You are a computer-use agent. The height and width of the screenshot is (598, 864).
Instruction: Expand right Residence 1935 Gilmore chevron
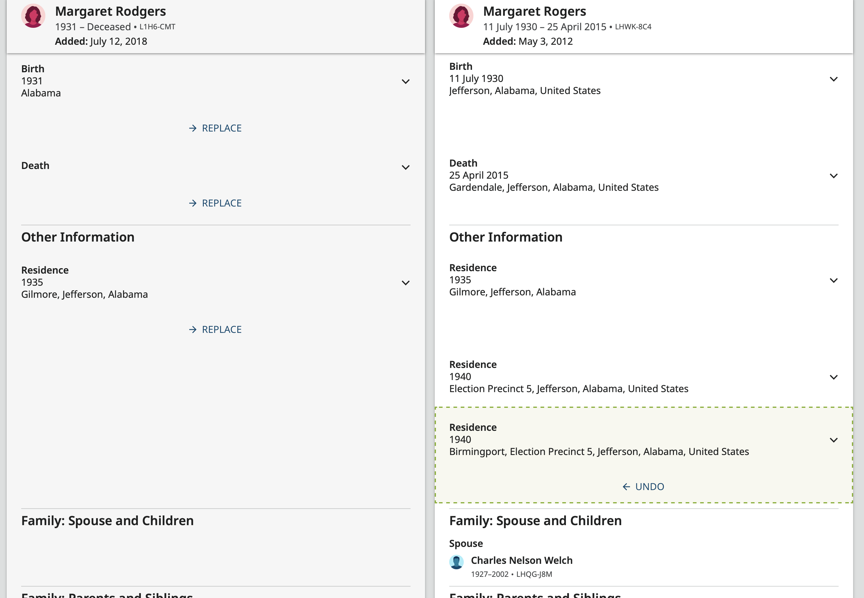coord(833,280)
